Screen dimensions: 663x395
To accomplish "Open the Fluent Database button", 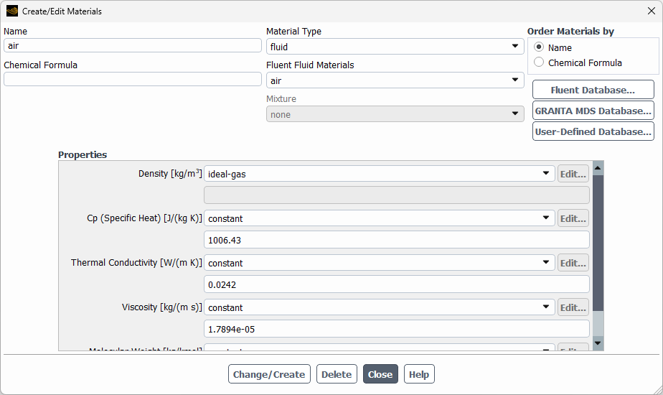I will [593, 90].
